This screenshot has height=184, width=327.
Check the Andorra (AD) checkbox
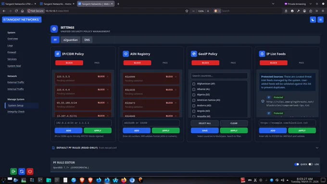[194, 106]
